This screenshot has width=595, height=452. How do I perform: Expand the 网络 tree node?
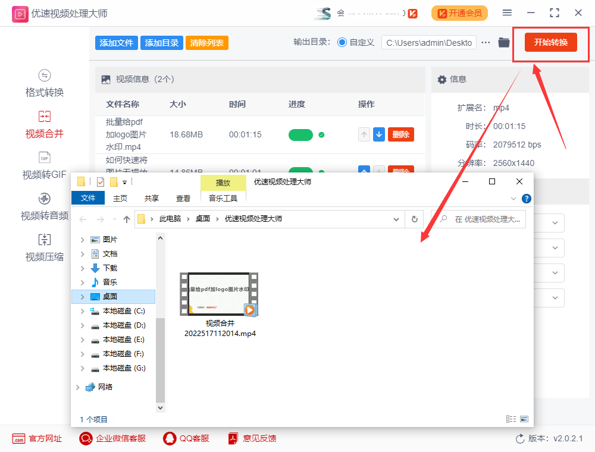coord(78,387)
